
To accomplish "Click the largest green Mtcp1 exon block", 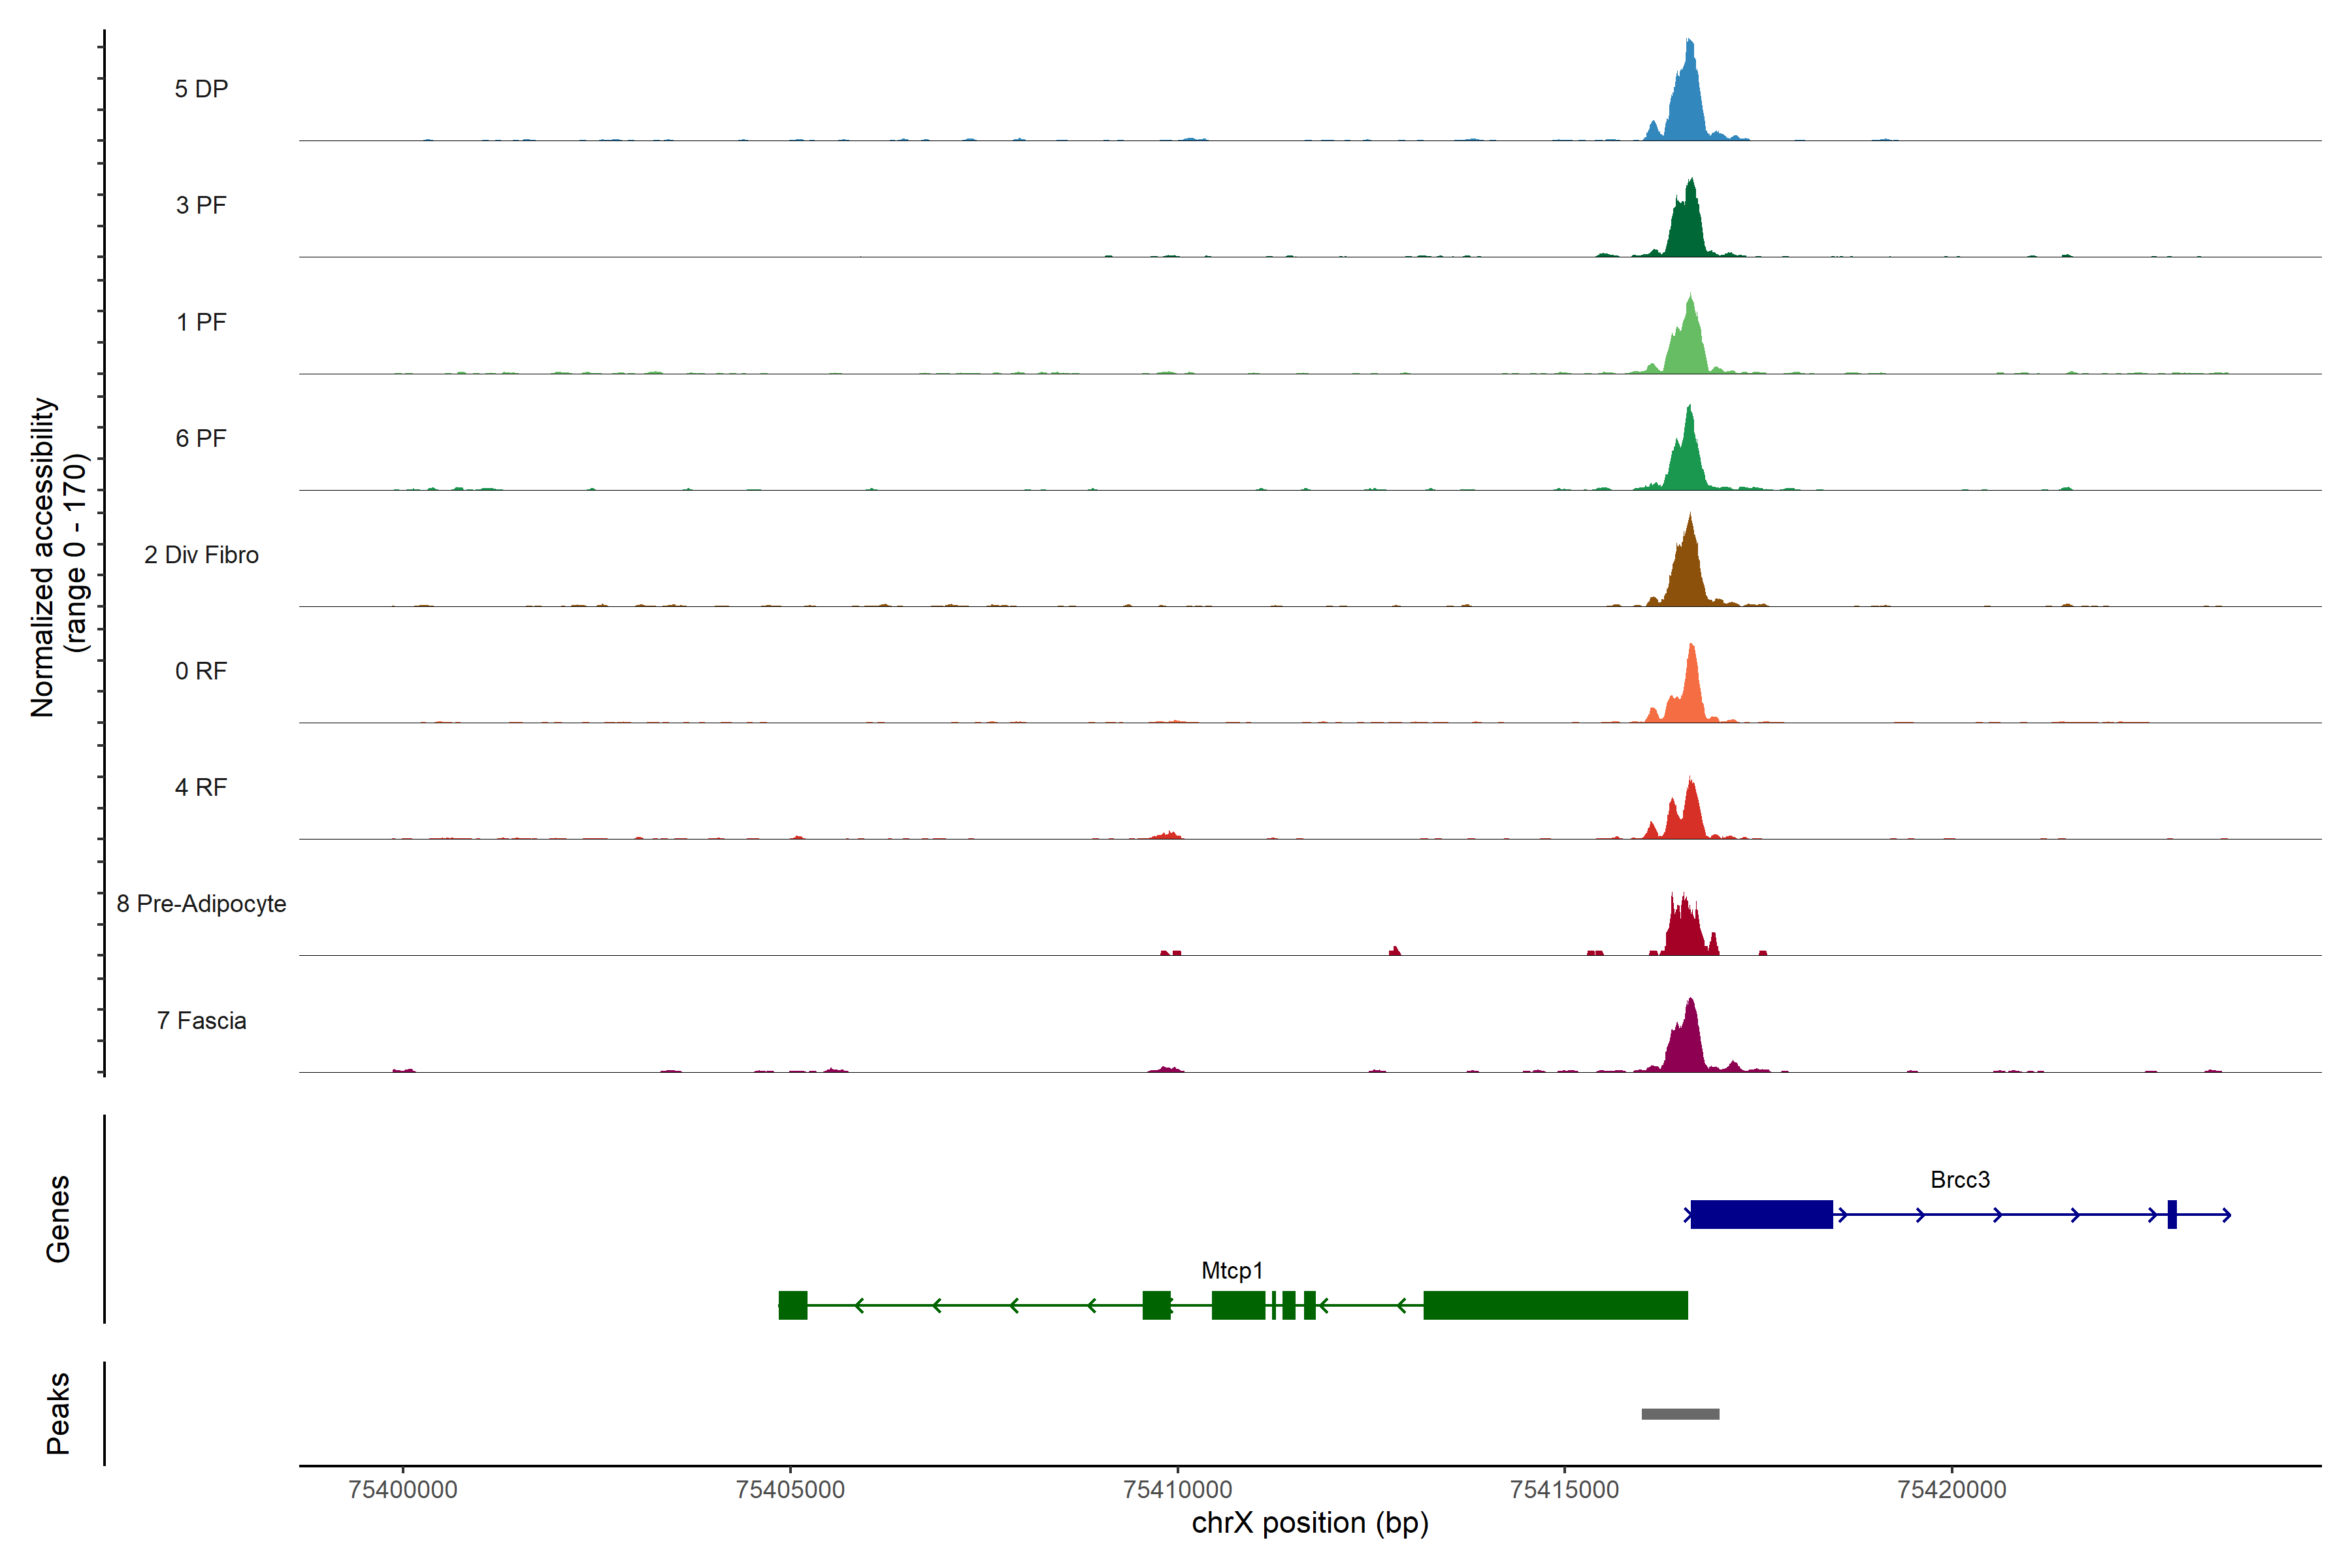I will pyautogui.click(x=1555, y=1305).
